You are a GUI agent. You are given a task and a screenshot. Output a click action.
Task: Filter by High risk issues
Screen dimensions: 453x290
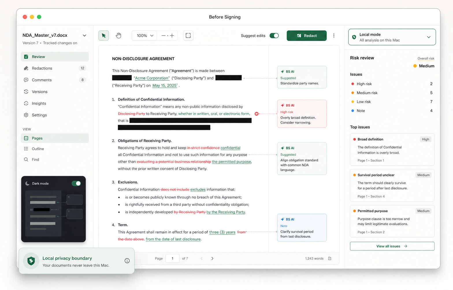392,84
